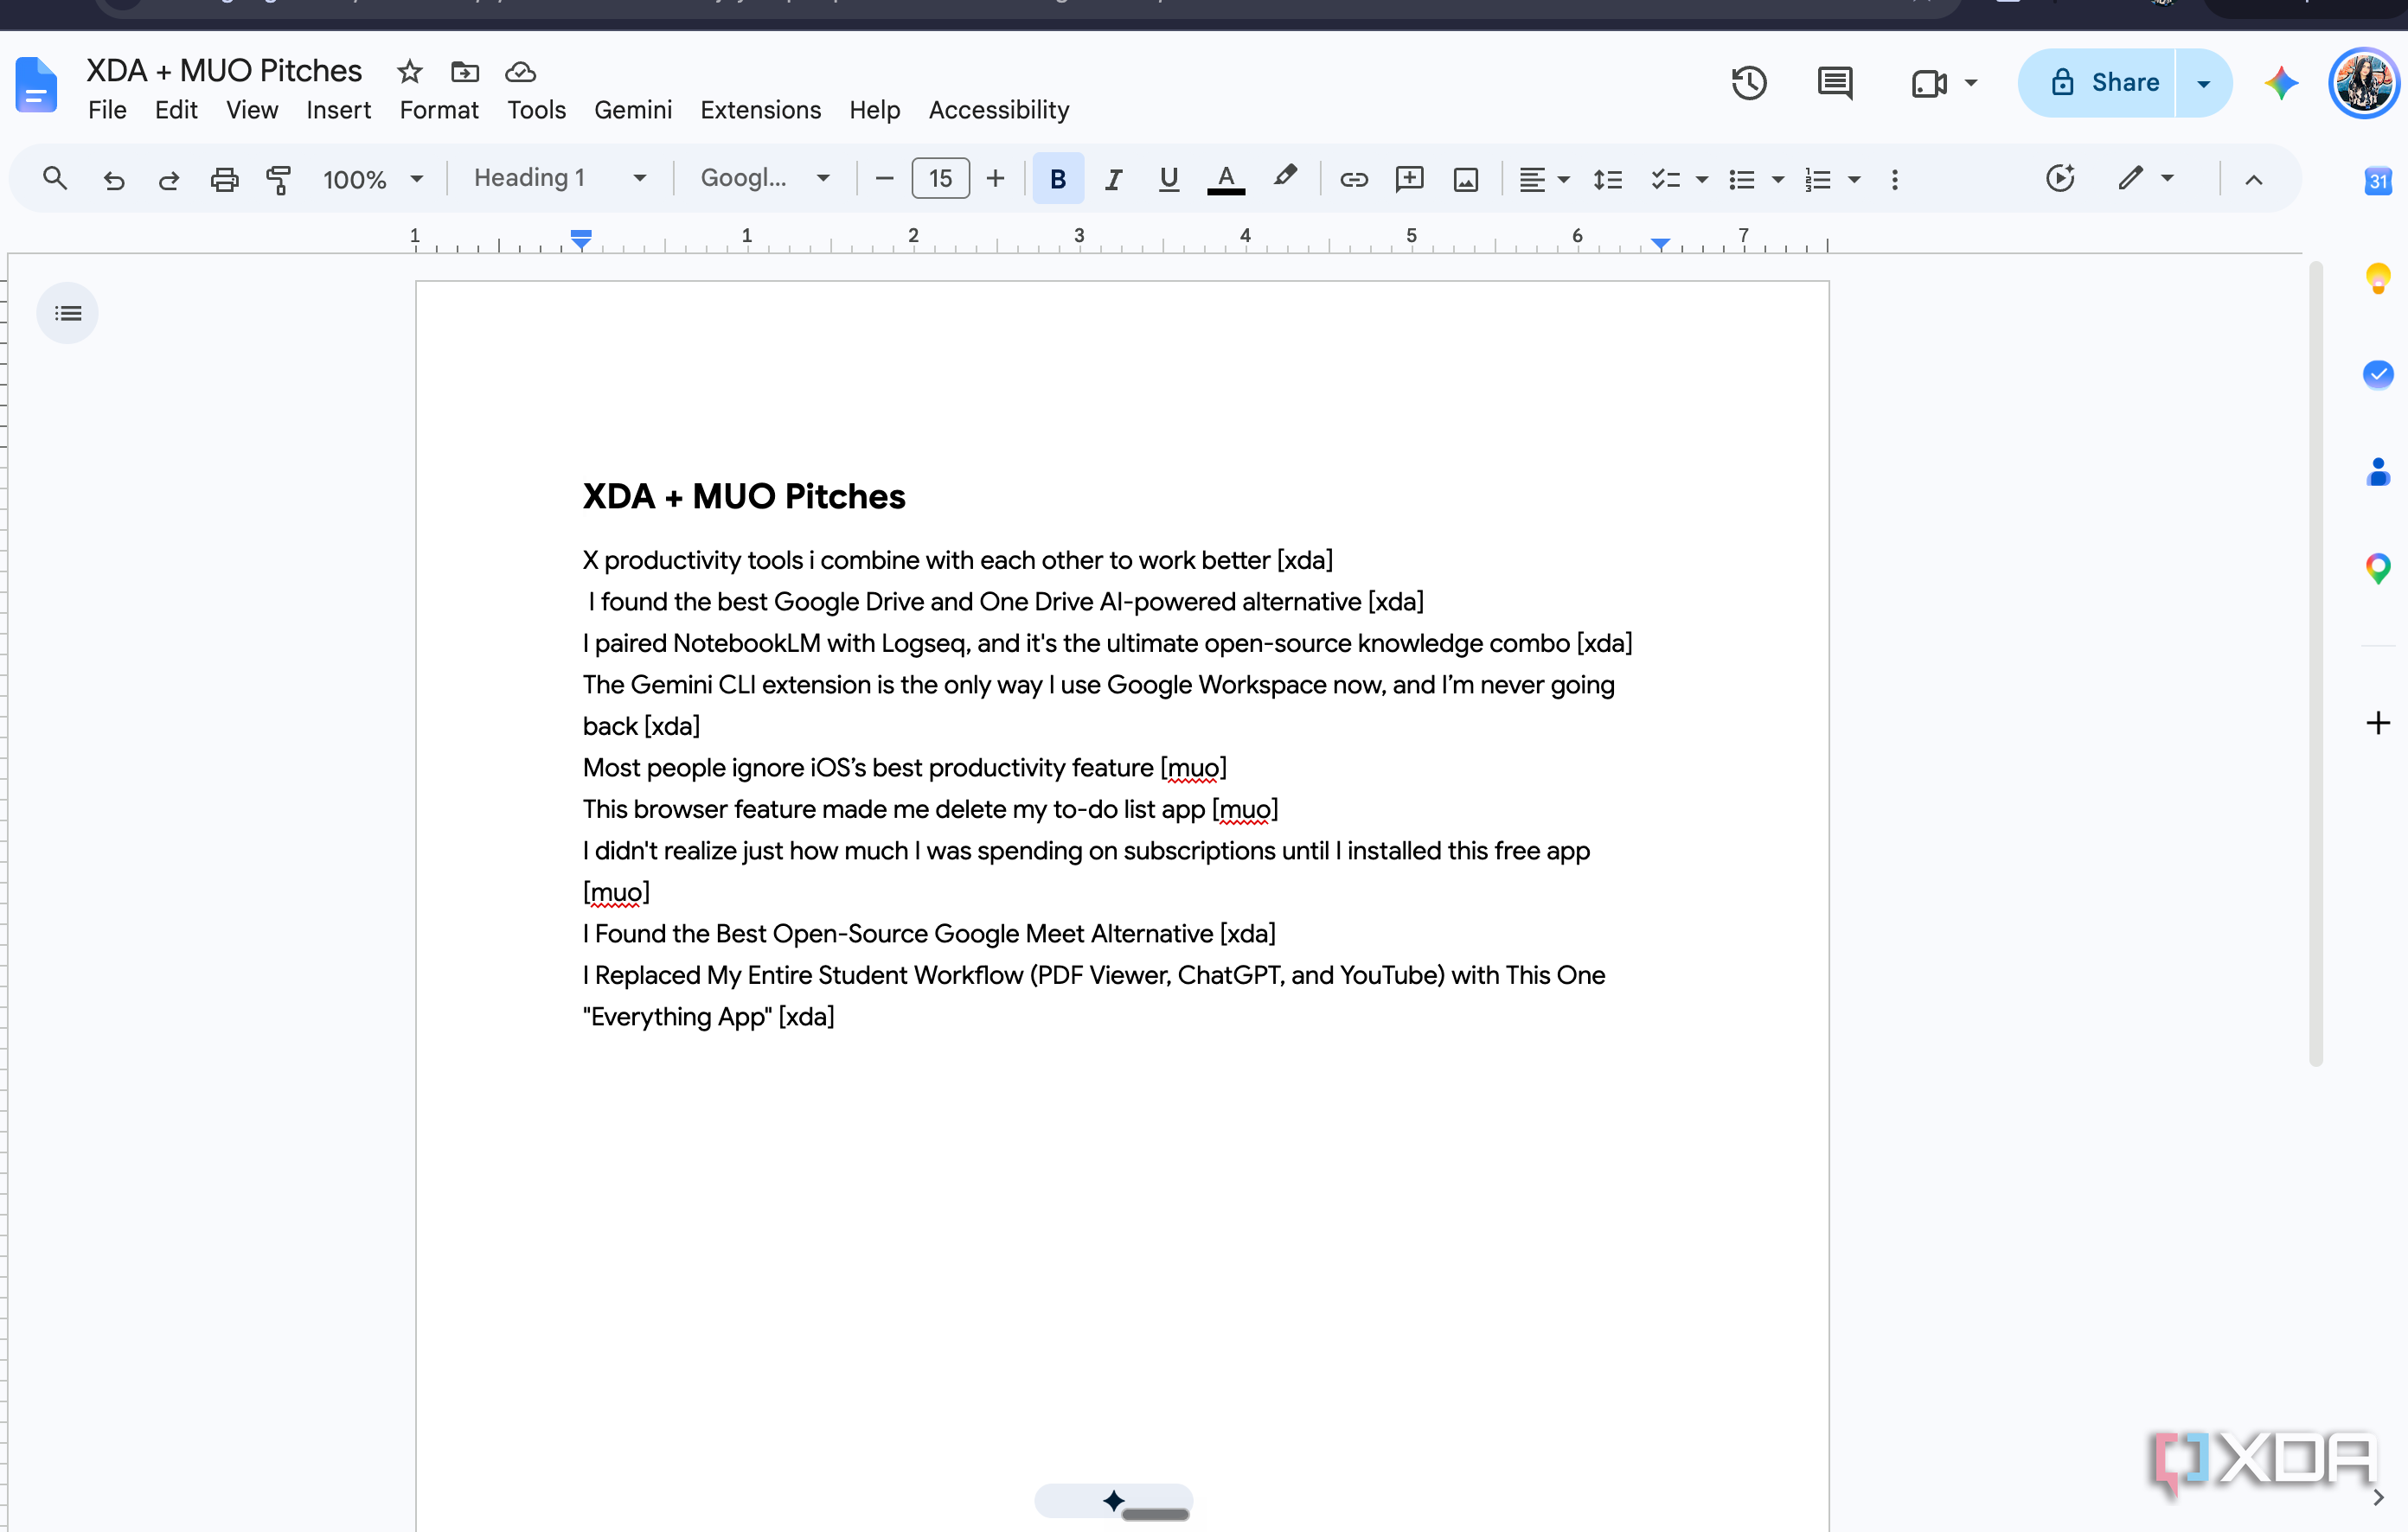Screen dimensions: 2408x1532
Task: Open the Google account avatar
Action: [x=2364, y=83]
